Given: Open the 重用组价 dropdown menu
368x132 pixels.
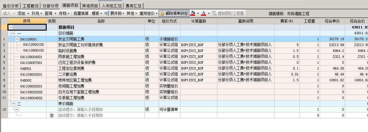Looking at the screenshot, I should pyautogui.click(x=148, y=13).
